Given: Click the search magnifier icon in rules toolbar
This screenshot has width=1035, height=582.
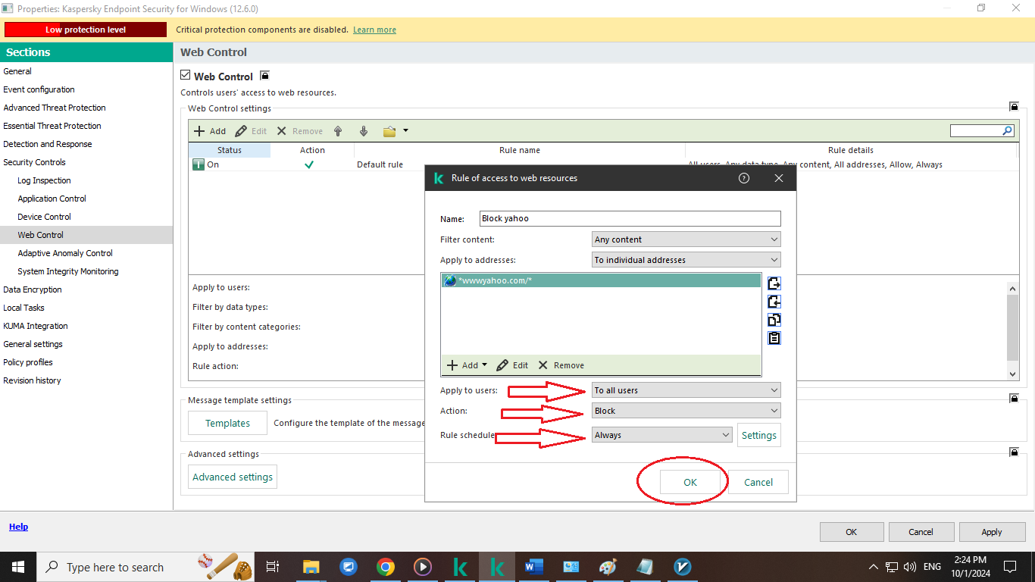Looking at the screenshot, I should coord(1007,131).
